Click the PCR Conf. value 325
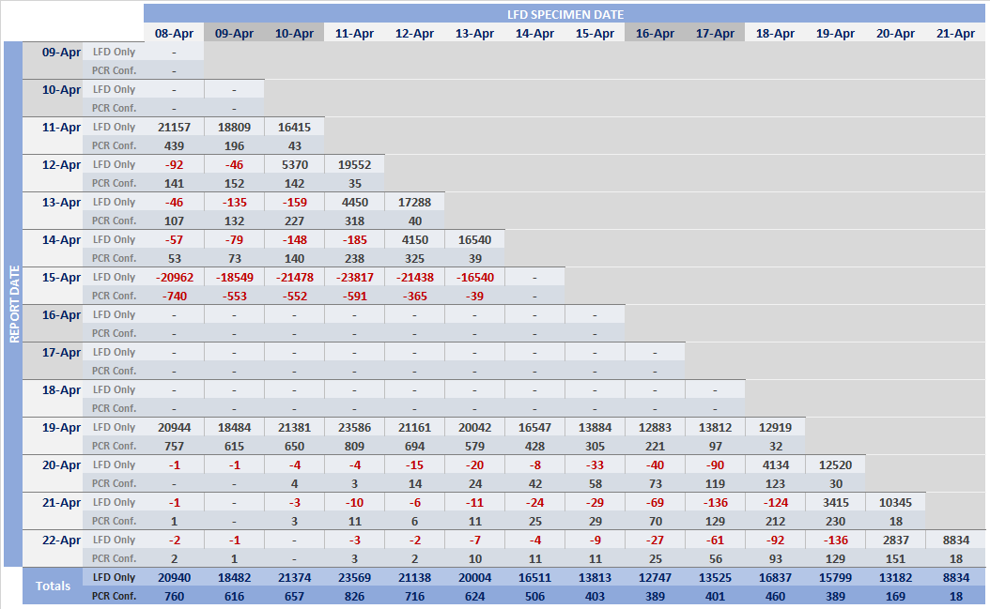The height and width of the screenshot is (609, 990). tap(415, 259)
